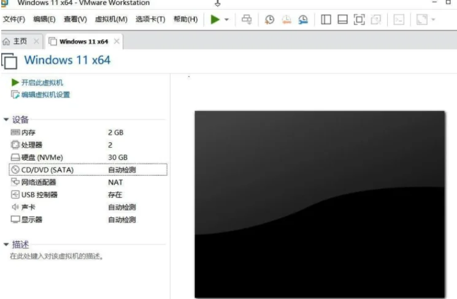Viewport: 457px width, 299px height.
Task: Select the 硬盘 (NVMe) device row
Action: [x=88, y=157]
